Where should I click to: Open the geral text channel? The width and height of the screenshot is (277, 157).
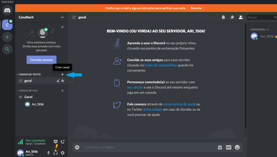point(41,81)
